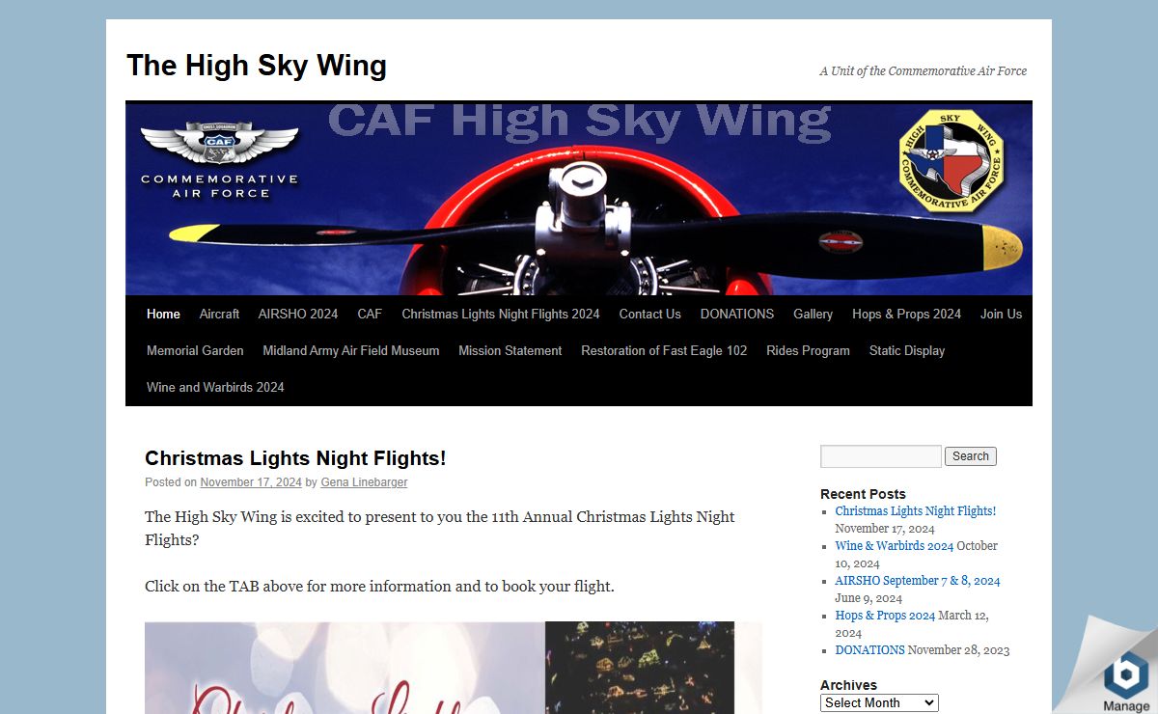Screen dimensions: 1158x714
Task: Click the High Sky Wing Texas emblem
Action: pyautogui.click(x=951, y=160)
